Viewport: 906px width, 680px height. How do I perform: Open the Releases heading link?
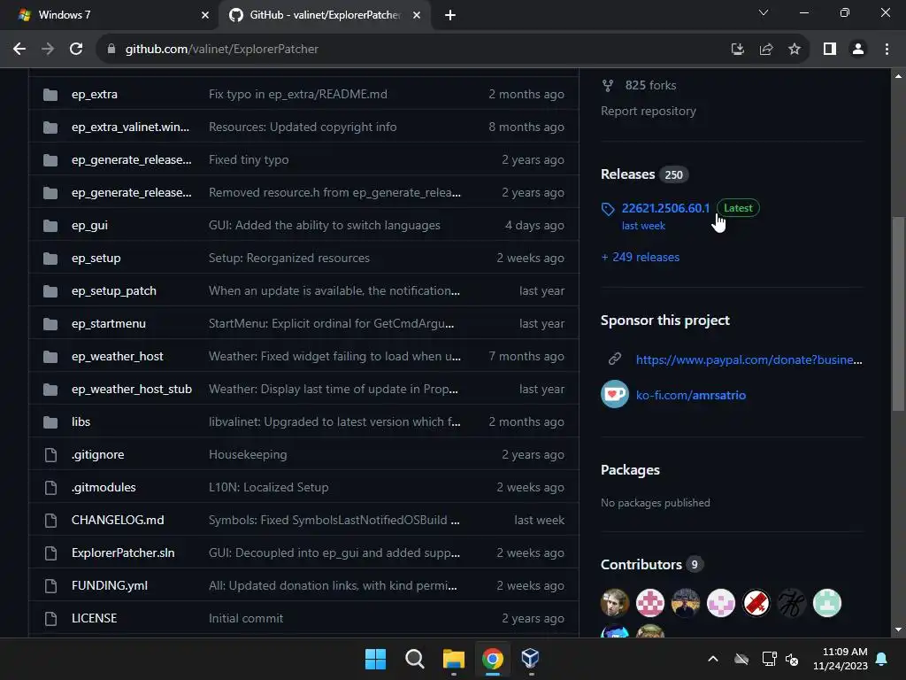click(627, 174)
